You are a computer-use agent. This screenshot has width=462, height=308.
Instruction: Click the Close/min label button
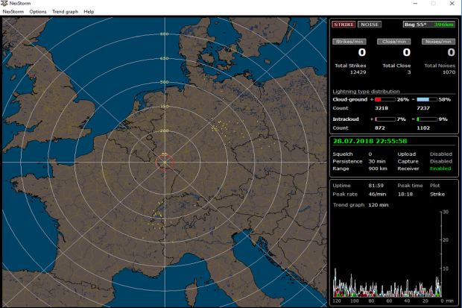[x=394, y=42]
